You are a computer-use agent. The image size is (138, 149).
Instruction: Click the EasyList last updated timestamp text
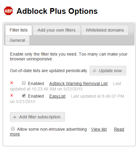[x=97, y=96]
